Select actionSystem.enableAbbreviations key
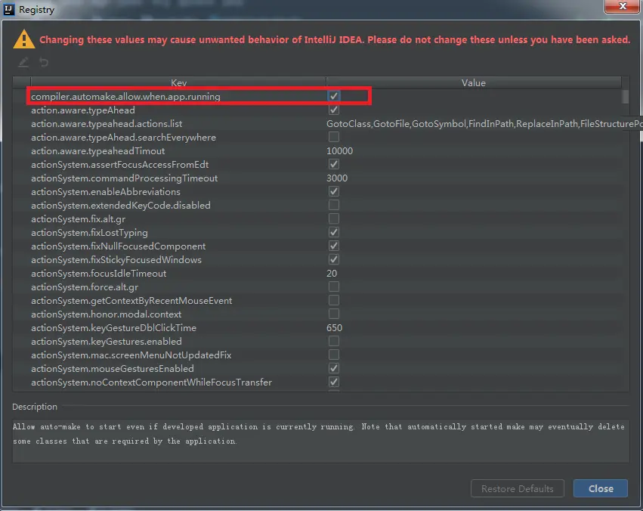643x511 pixels. pyautogui.click(x=106, y=191)
